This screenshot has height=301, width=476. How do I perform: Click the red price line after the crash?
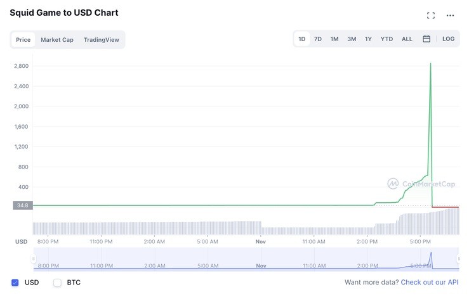[x=446, y=207]
